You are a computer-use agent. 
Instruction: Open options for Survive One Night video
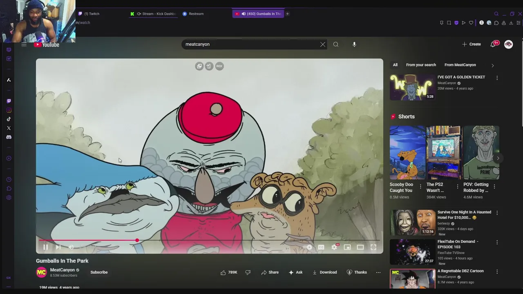coord(497,213)
